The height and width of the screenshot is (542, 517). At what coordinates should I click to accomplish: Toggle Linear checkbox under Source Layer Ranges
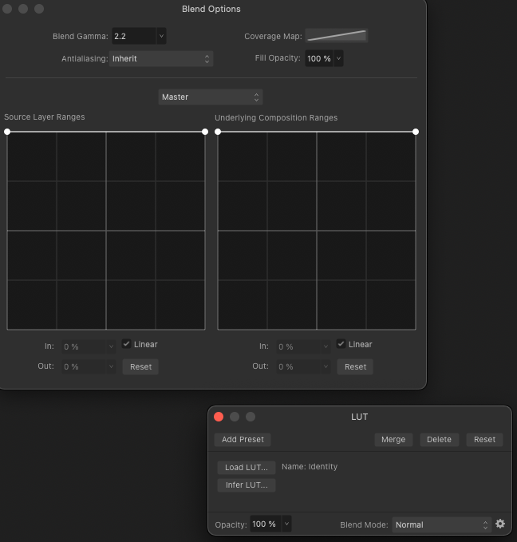(x=126, y=344)
